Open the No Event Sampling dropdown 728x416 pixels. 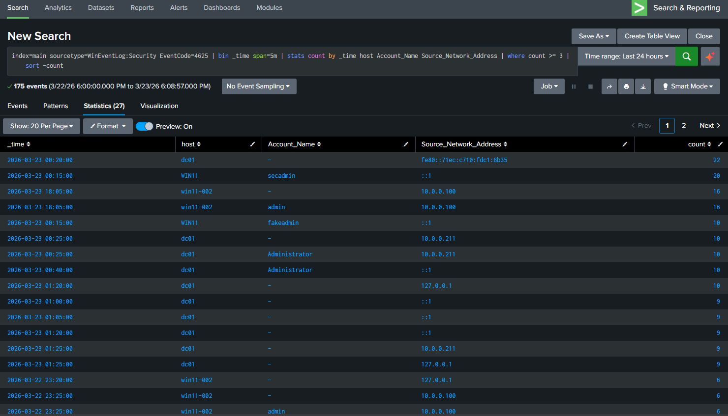point(259,86)
